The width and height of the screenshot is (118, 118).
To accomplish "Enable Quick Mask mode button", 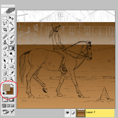I will (12, 99).
